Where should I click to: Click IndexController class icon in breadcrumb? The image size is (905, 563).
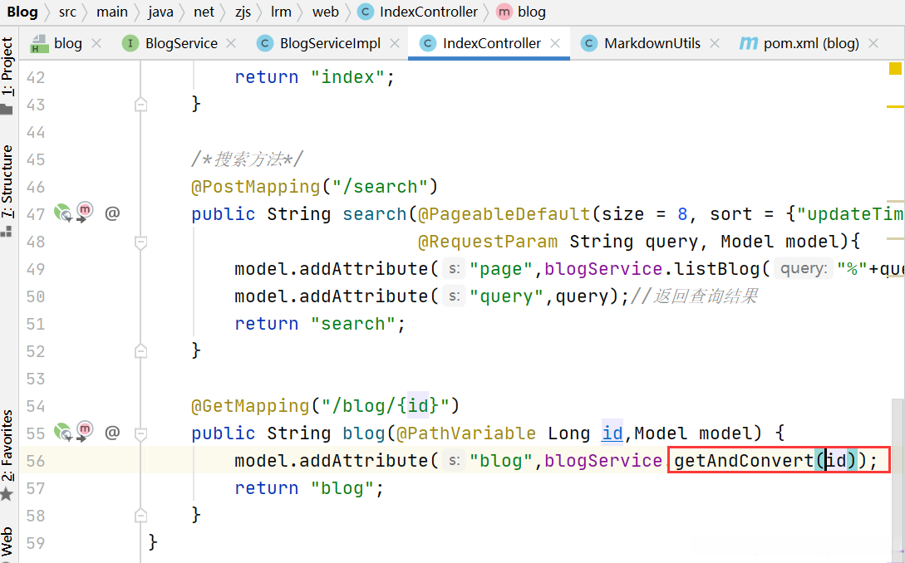click(x=366, y=12)
